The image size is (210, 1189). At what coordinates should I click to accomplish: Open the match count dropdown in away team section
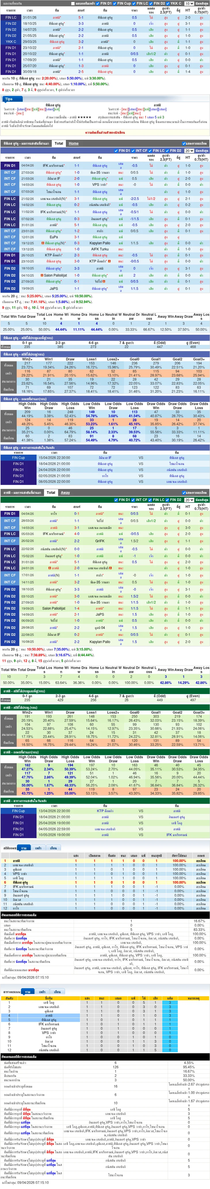coord(189,499)
